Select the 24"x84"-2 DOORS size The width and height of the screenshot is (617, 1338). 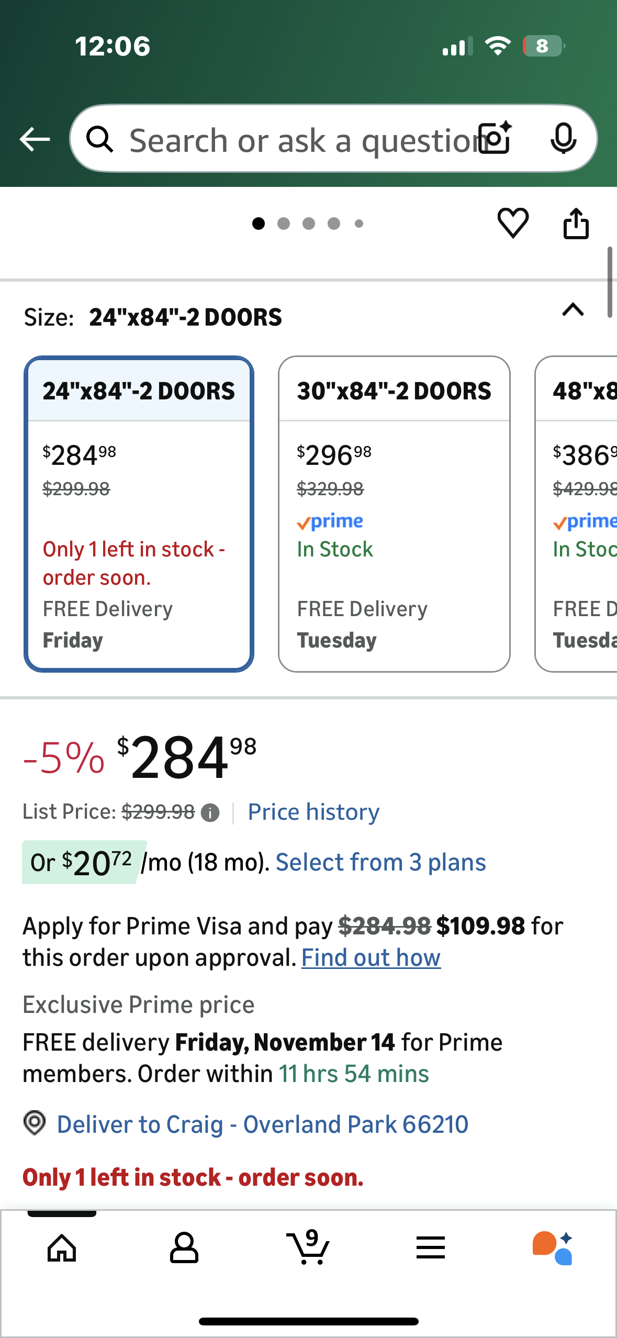click(139, 514)
